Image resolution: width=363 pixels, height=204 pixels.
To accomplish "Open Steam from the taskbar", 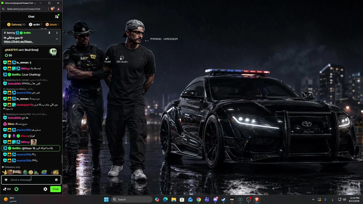I will 223,199.
